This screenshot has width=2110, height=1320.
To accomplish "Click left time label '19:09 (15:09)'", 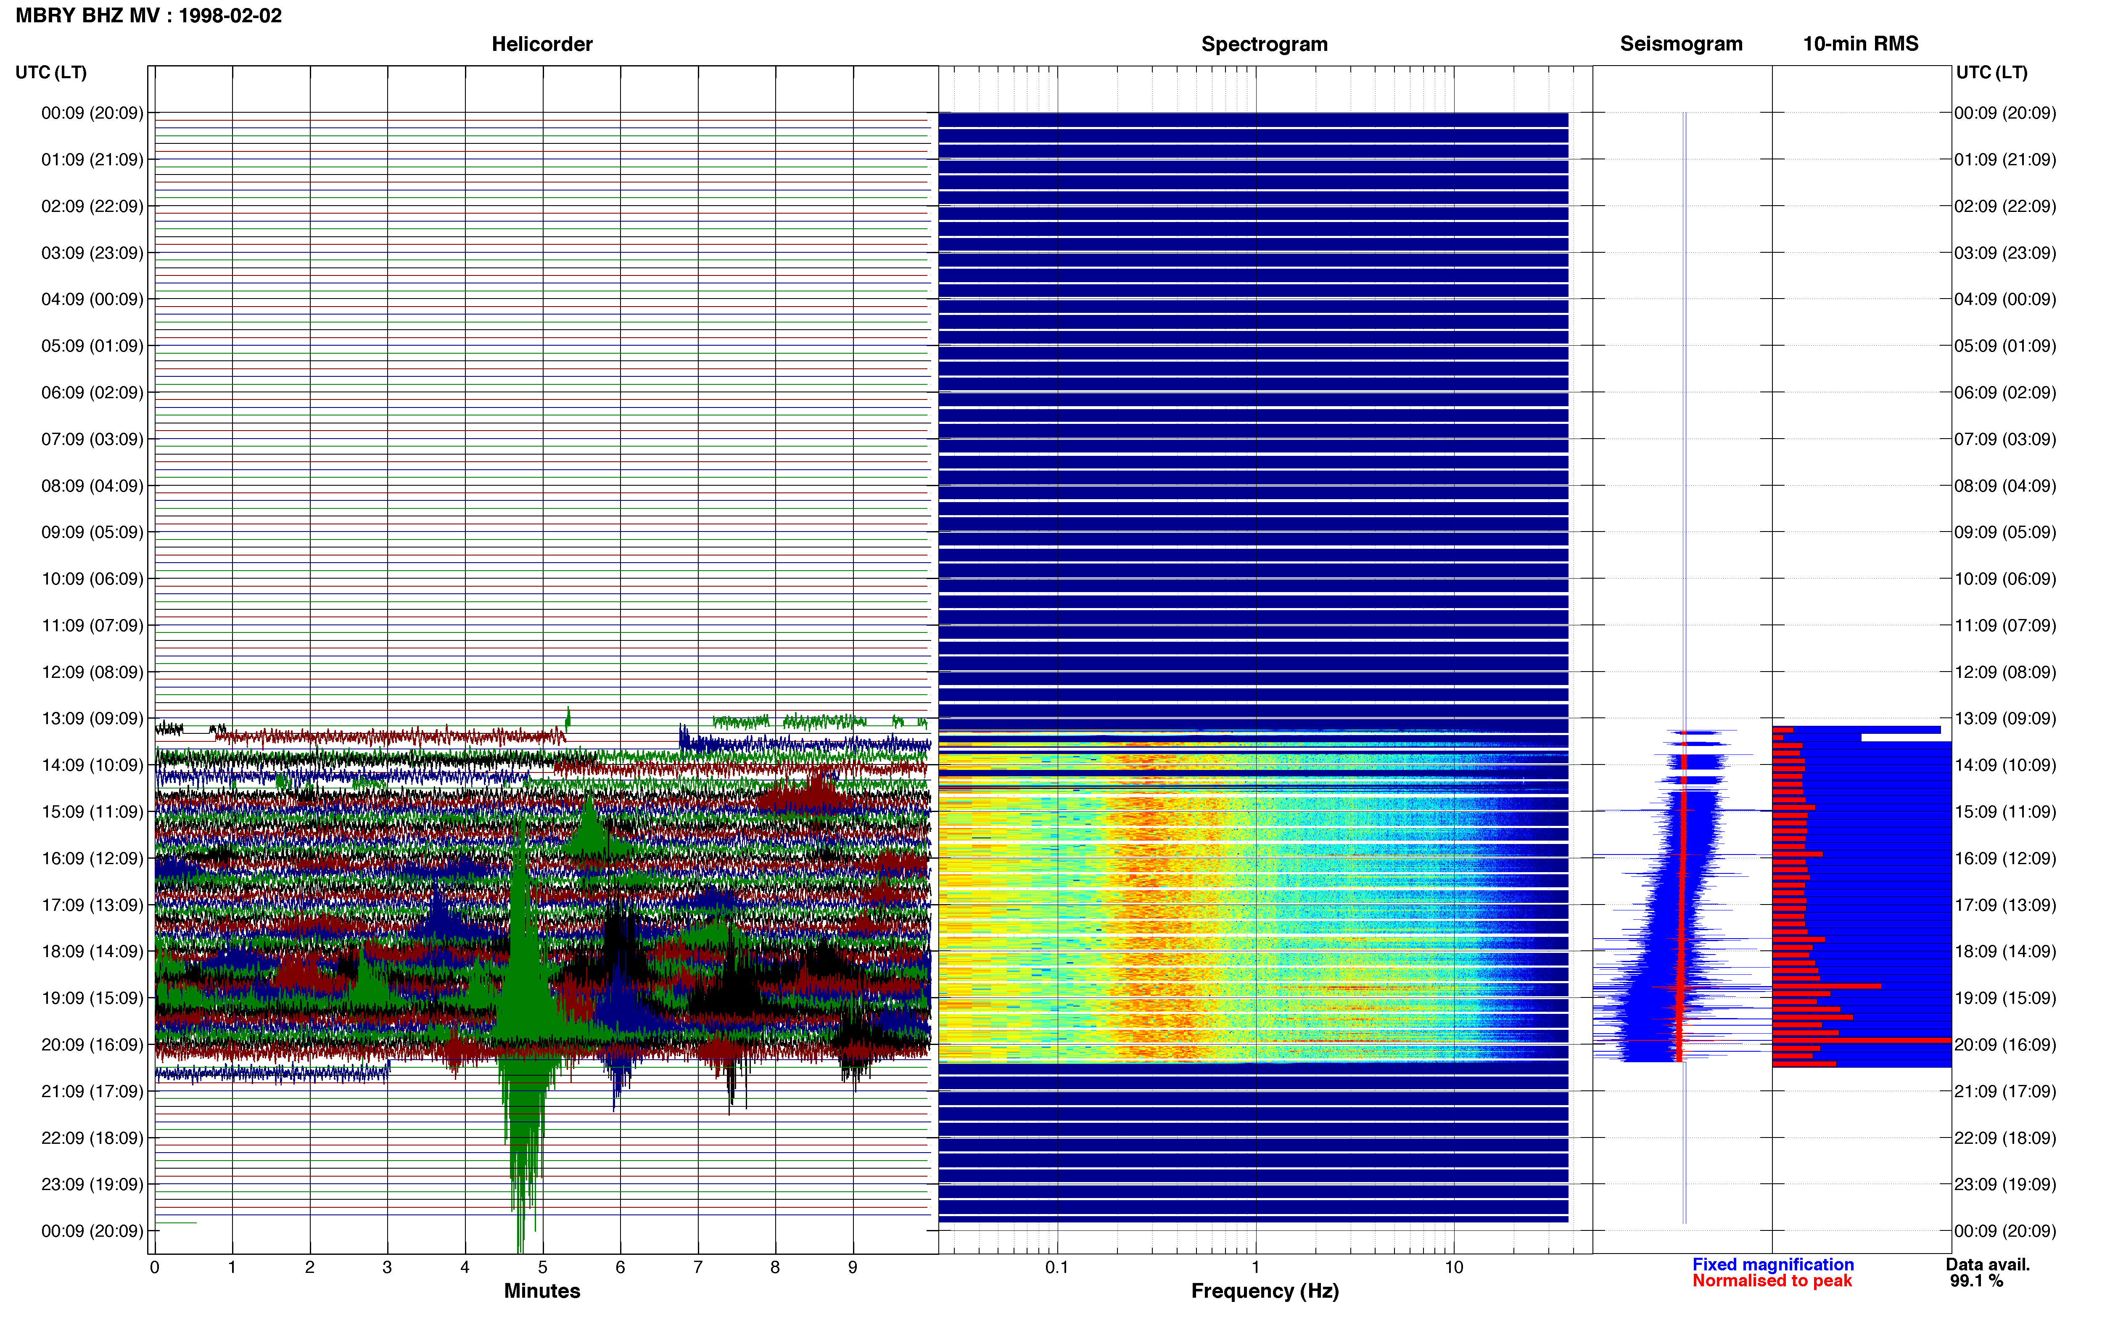I will pyautogui.click(x=92, y=998).
